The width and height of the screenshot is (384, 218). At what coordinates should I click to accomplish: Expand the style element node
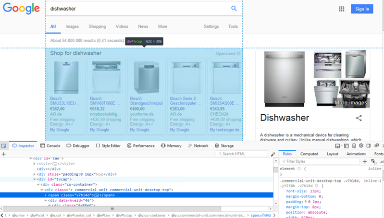[x=35, y=164]
